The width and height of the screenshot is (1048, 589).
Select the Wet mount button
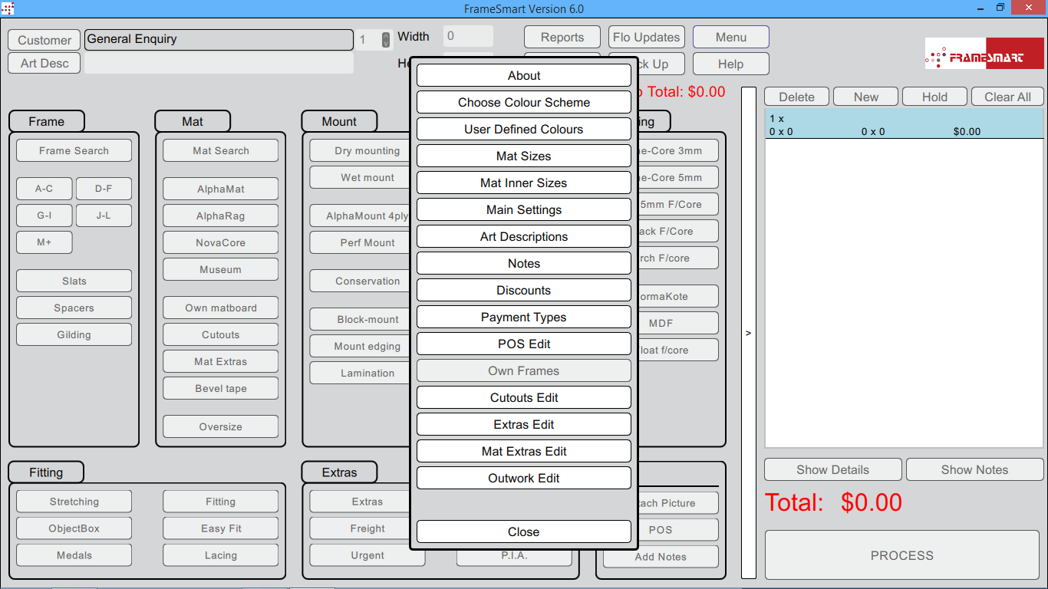pos(361,177)
